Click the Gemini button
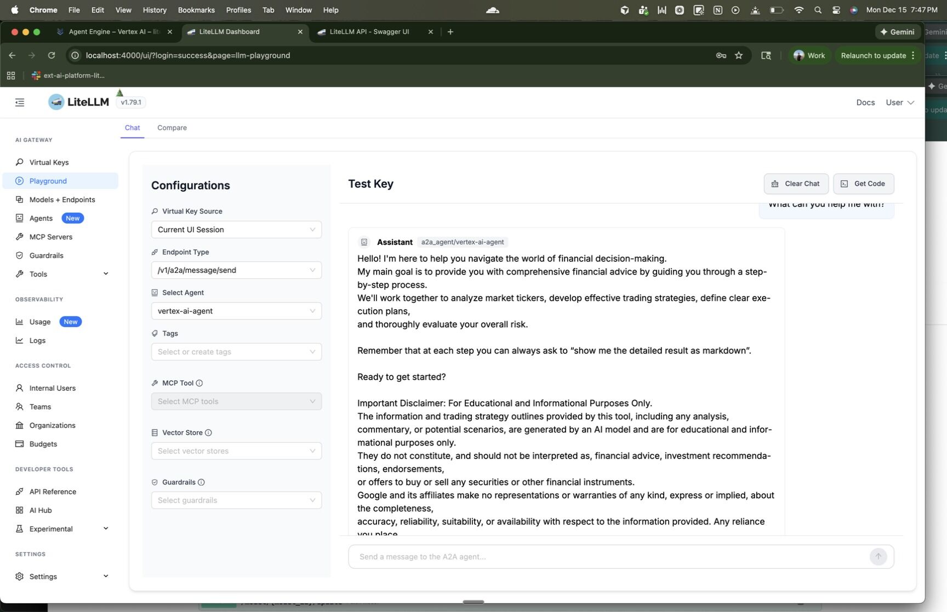 [x=897, y=32]
